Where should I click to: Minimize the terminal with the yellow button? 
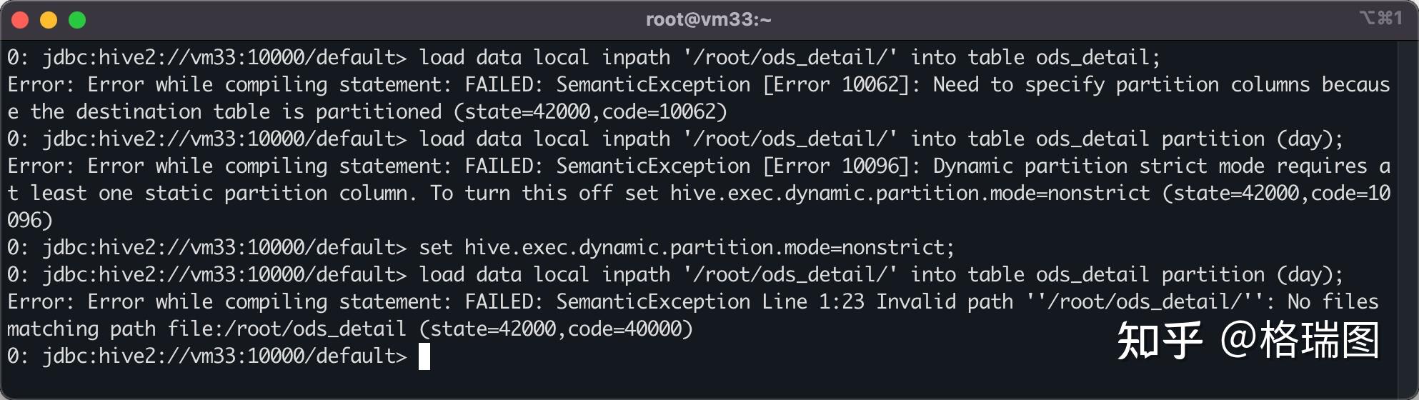coord(49,20)
